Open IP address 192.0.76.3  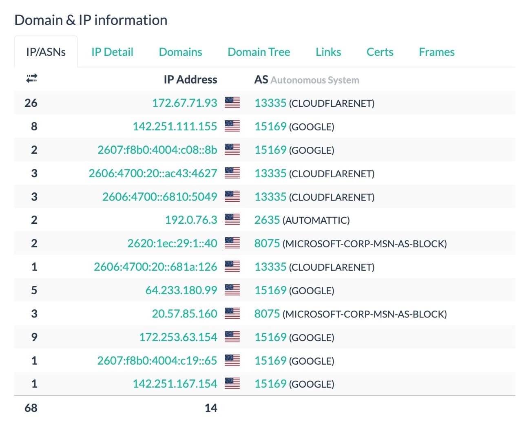point(191,220)
